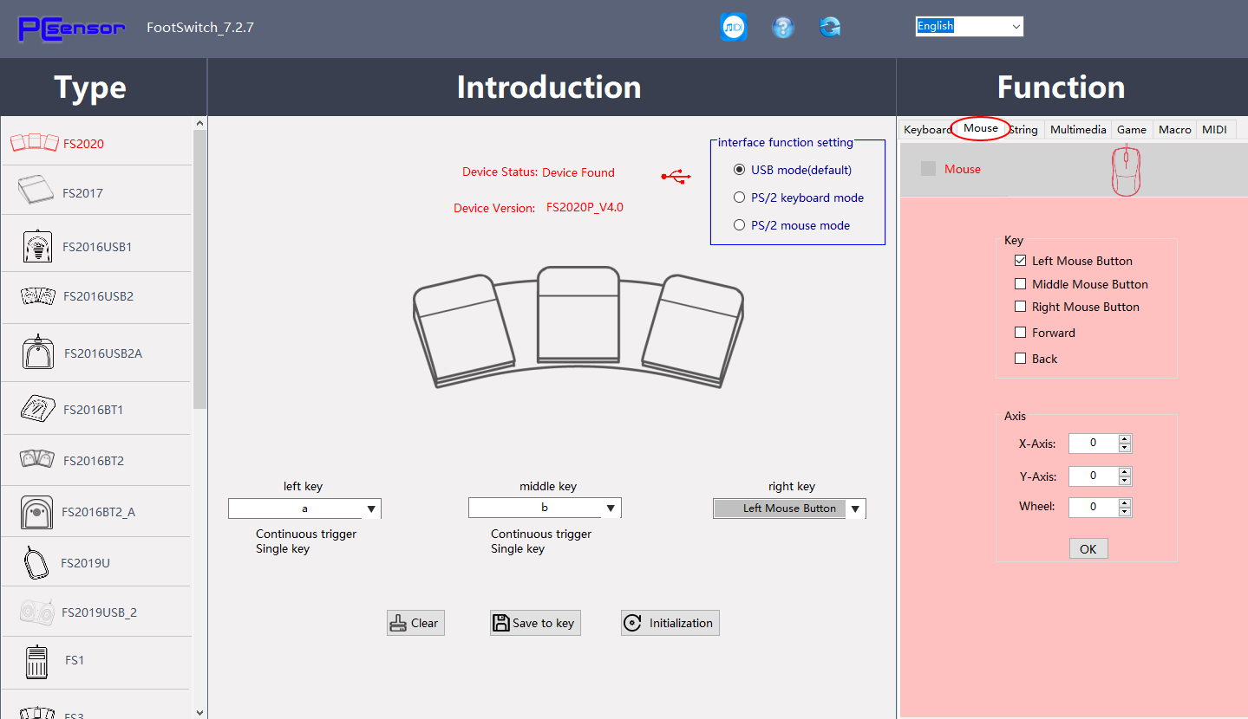This screenshot has height=719, width=1248.
Task: Open the left key dropdown arrow
Action: pyautogui.click(x=371, y=508)
